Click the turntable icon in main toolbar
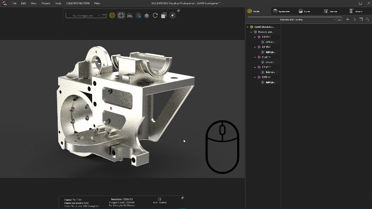This screenshot has width=372, height=209. [130, 15]
